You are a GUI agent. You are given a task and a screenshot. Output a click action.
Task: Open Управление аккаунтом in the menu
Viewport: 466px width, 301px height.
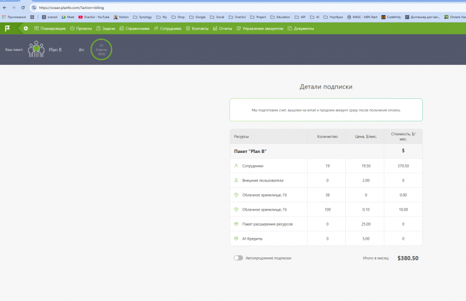point(260,29)
